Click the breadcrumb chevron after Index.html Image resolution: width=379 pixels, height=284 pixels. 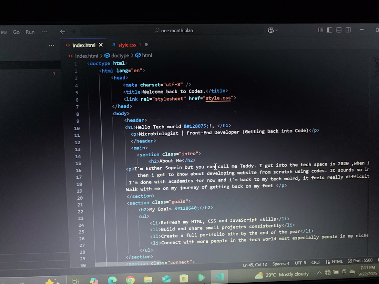101,56
